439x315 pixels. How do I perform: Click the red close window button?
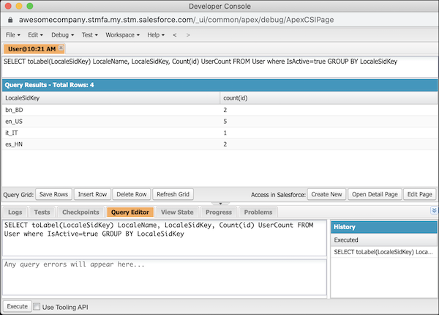8,7
